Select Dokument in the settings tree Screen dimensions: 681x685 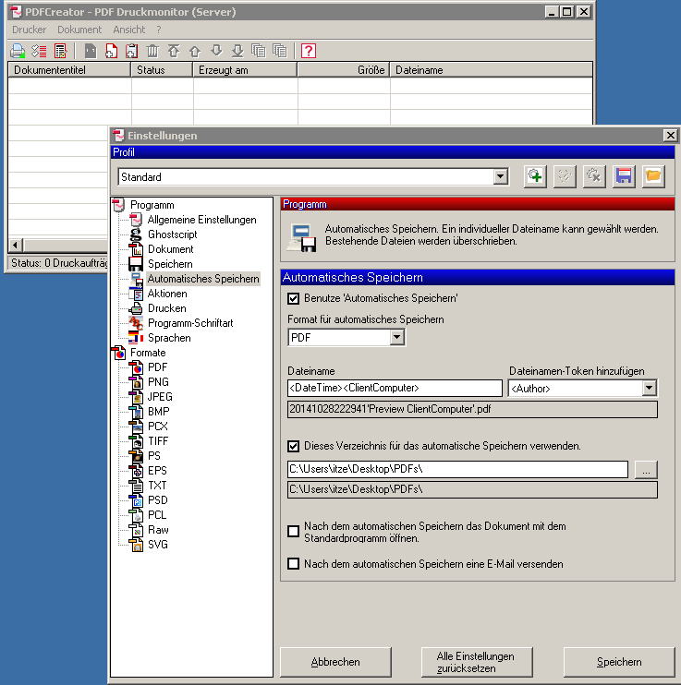click(x=171, y=249)
